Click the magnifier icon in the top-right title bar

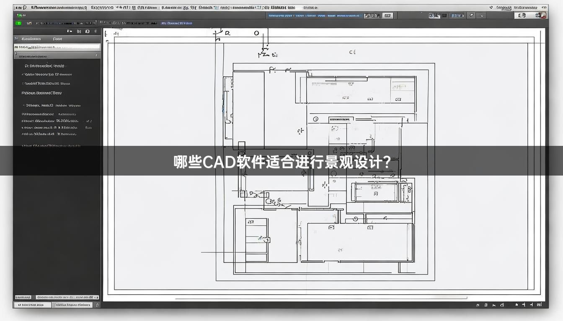(491, 7)
